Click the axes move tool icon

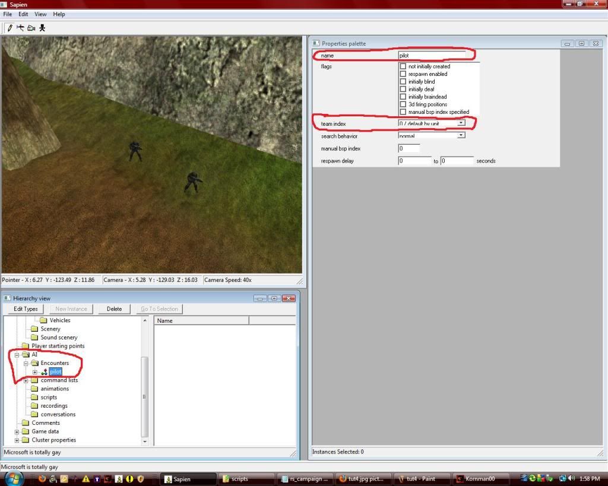pyautogui.click(x=20, y=28)
